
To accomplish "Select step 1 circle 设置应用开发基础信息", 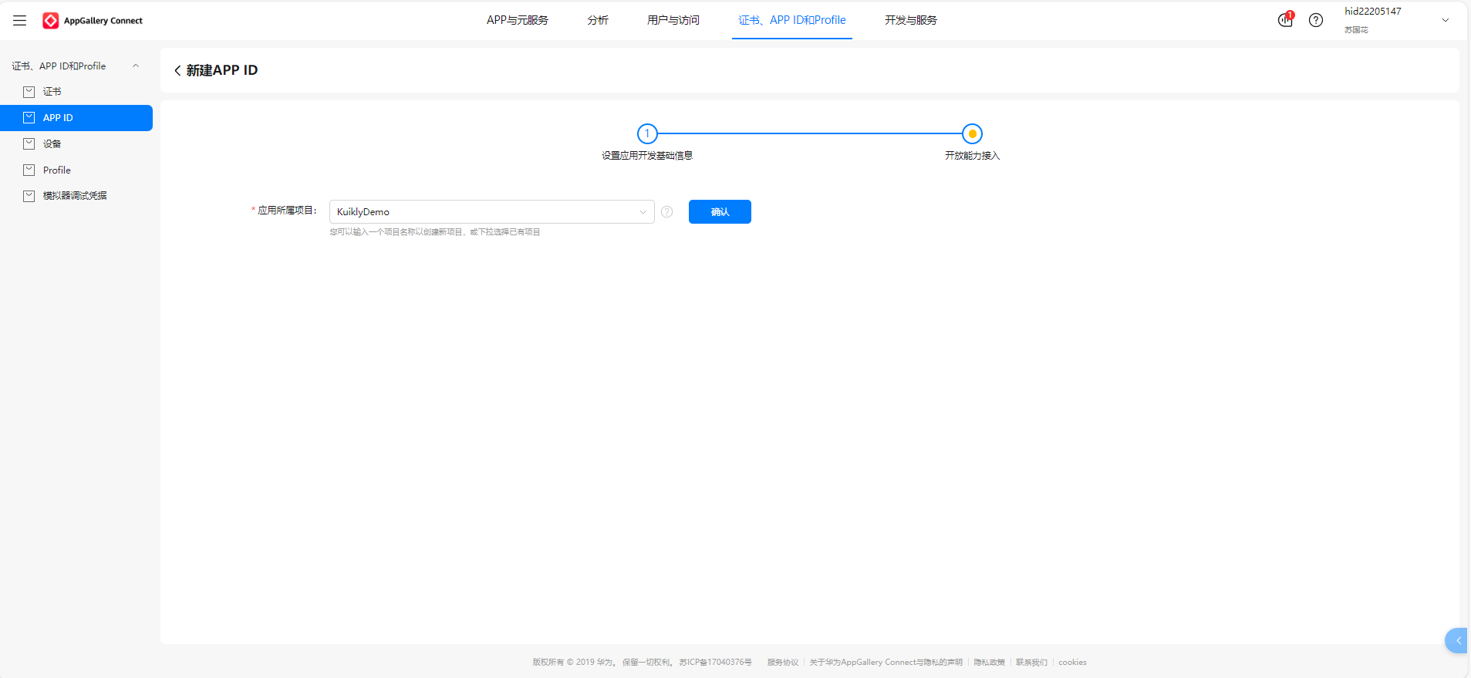I will tap(647, 133).
